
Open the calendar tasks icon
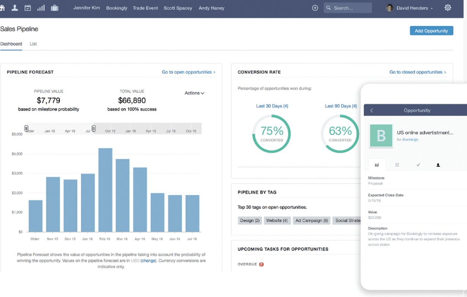click(28, 8)
